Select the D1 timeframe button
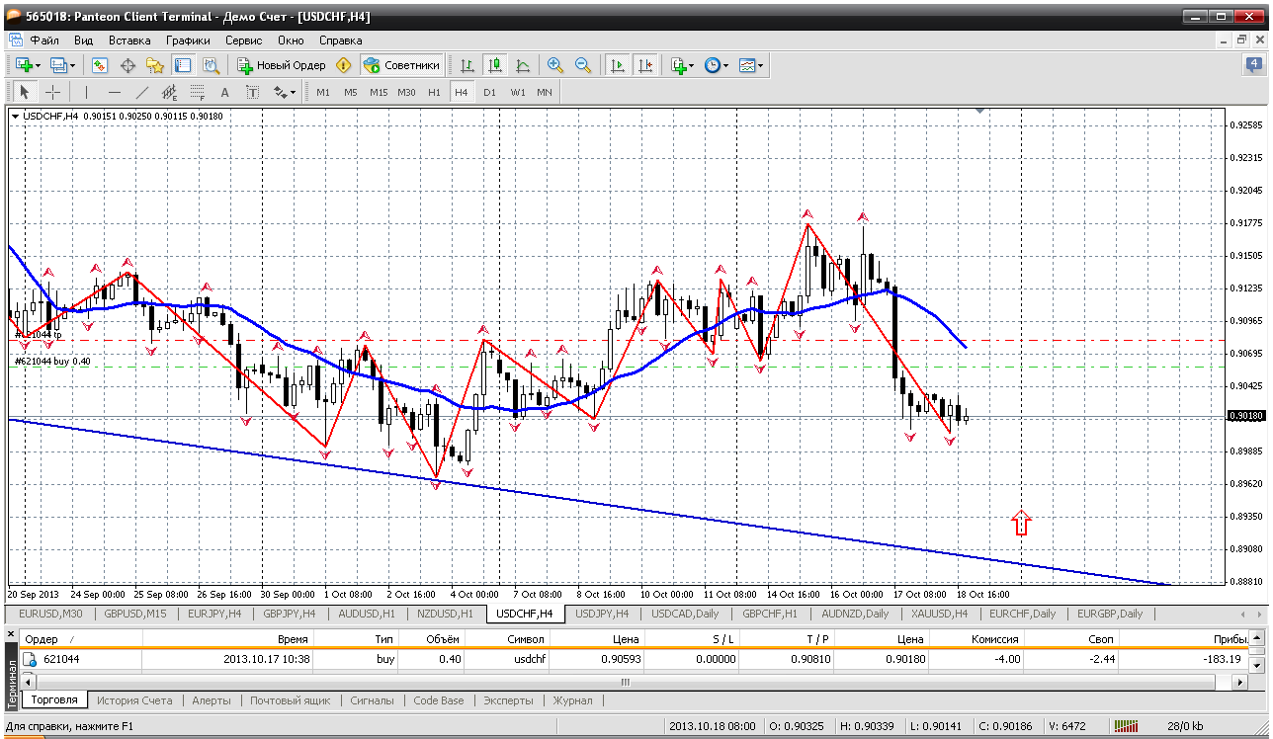Image resolution: width=1273 pixels, height=739 pixels. (489, 92)
